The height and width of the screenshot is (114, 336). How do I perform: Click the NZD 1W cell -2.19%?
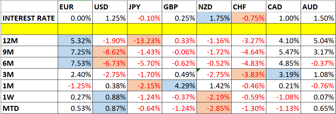(x=214, y=97)
